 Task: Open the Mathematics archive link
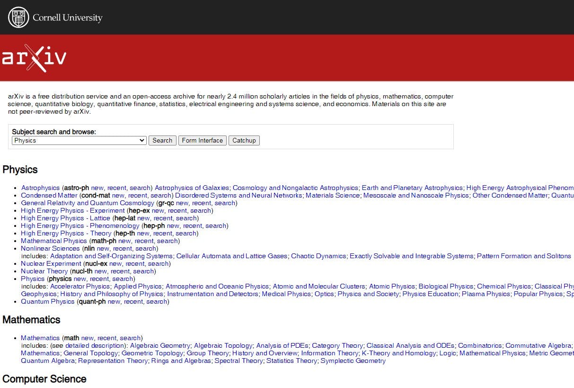pyautogui.click(x=40, y=338)
